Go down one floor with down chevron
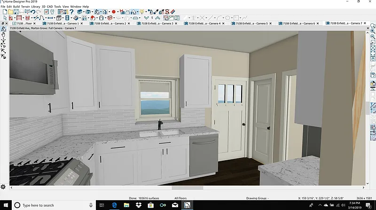The width and height of the screenshot is (376, 210). tap(147, 18)
